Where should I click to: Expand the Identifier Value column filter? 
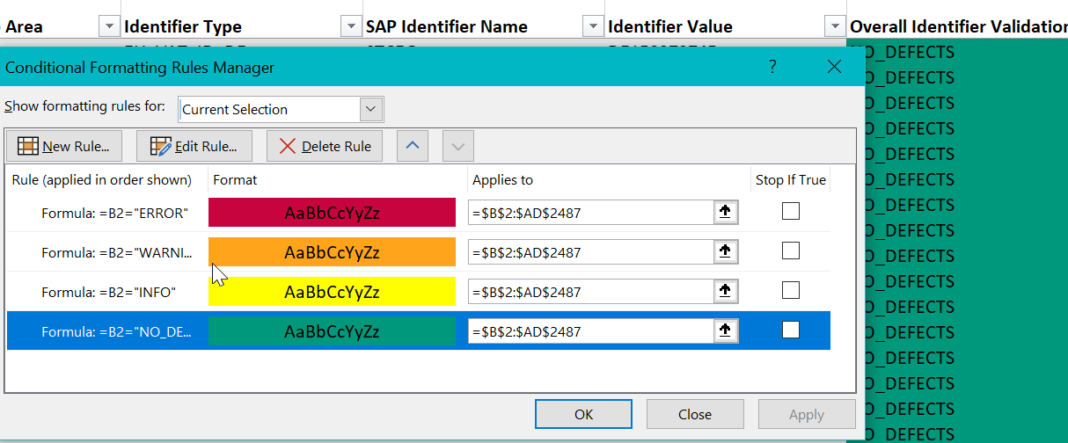tap(834, 26)
